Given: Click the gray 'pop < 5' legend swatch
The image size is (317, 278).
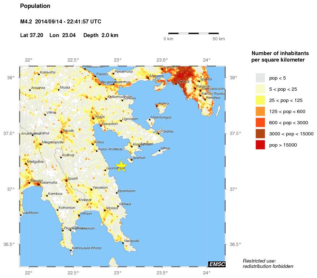Looking at the screenshot, I should (260, 78).
